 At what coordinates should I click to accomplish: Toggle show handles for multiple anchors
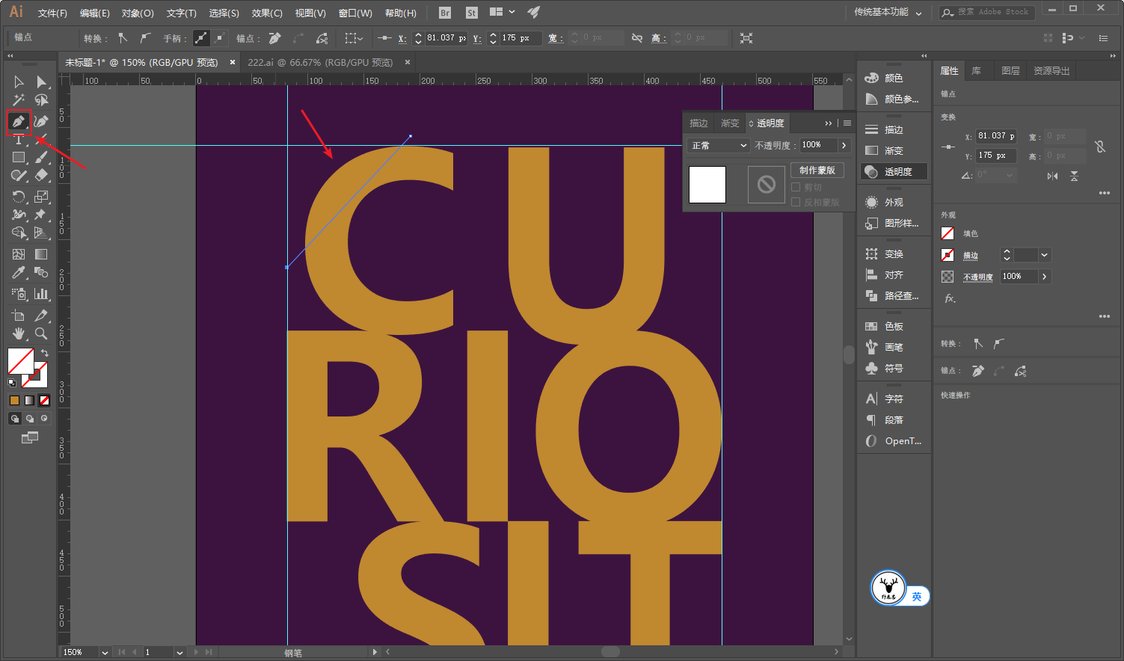point(201,37)
